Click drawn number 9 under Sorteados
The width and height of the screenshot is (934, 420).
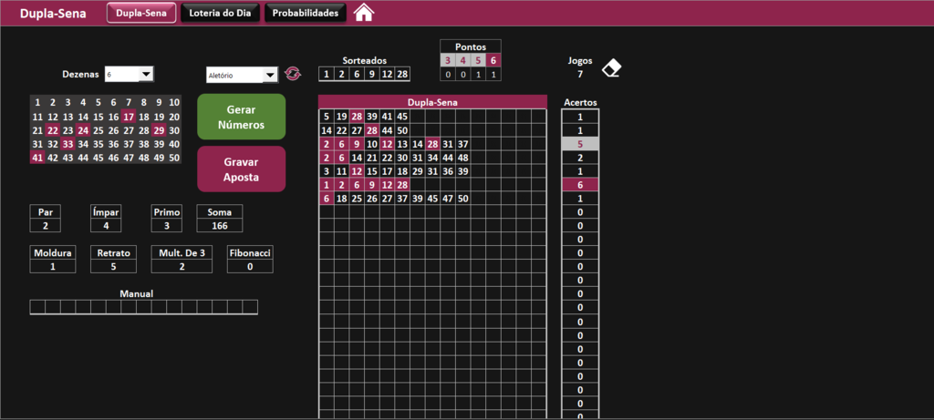tap(372, 75)
